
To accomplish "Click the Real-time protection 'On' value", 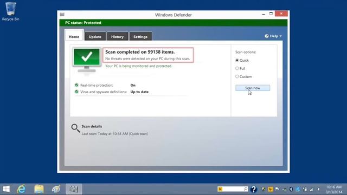I will pyautogui.click(x=133, y=85).
